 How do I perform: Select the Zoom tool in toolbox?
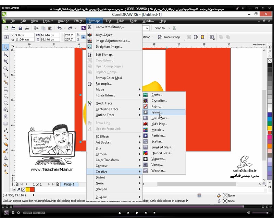pos(6,68)
